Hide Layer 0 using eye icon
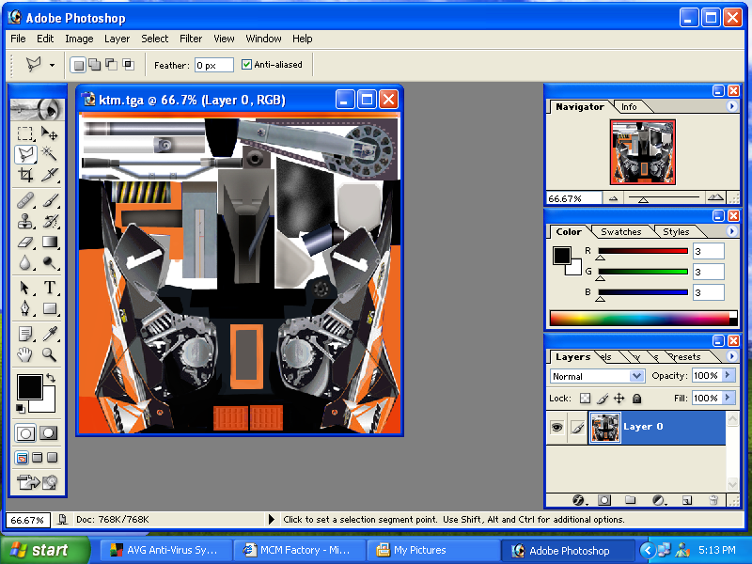This screenshot has width=752, height=564. coord(556,427)
